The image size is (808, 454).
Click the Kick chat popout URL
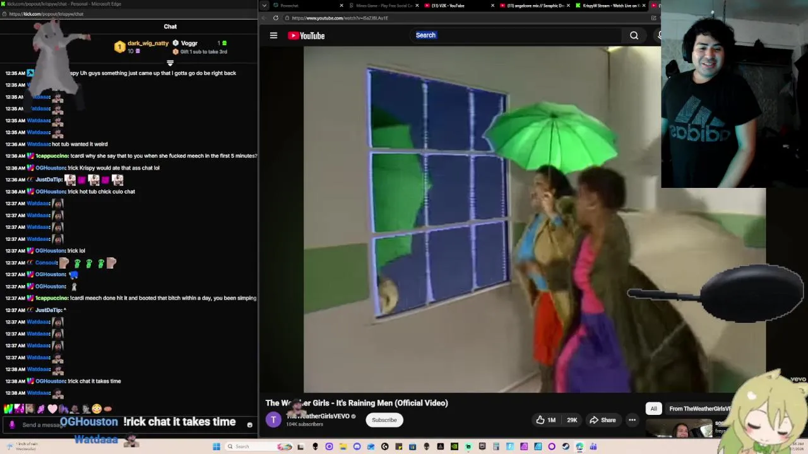(45, 14)
